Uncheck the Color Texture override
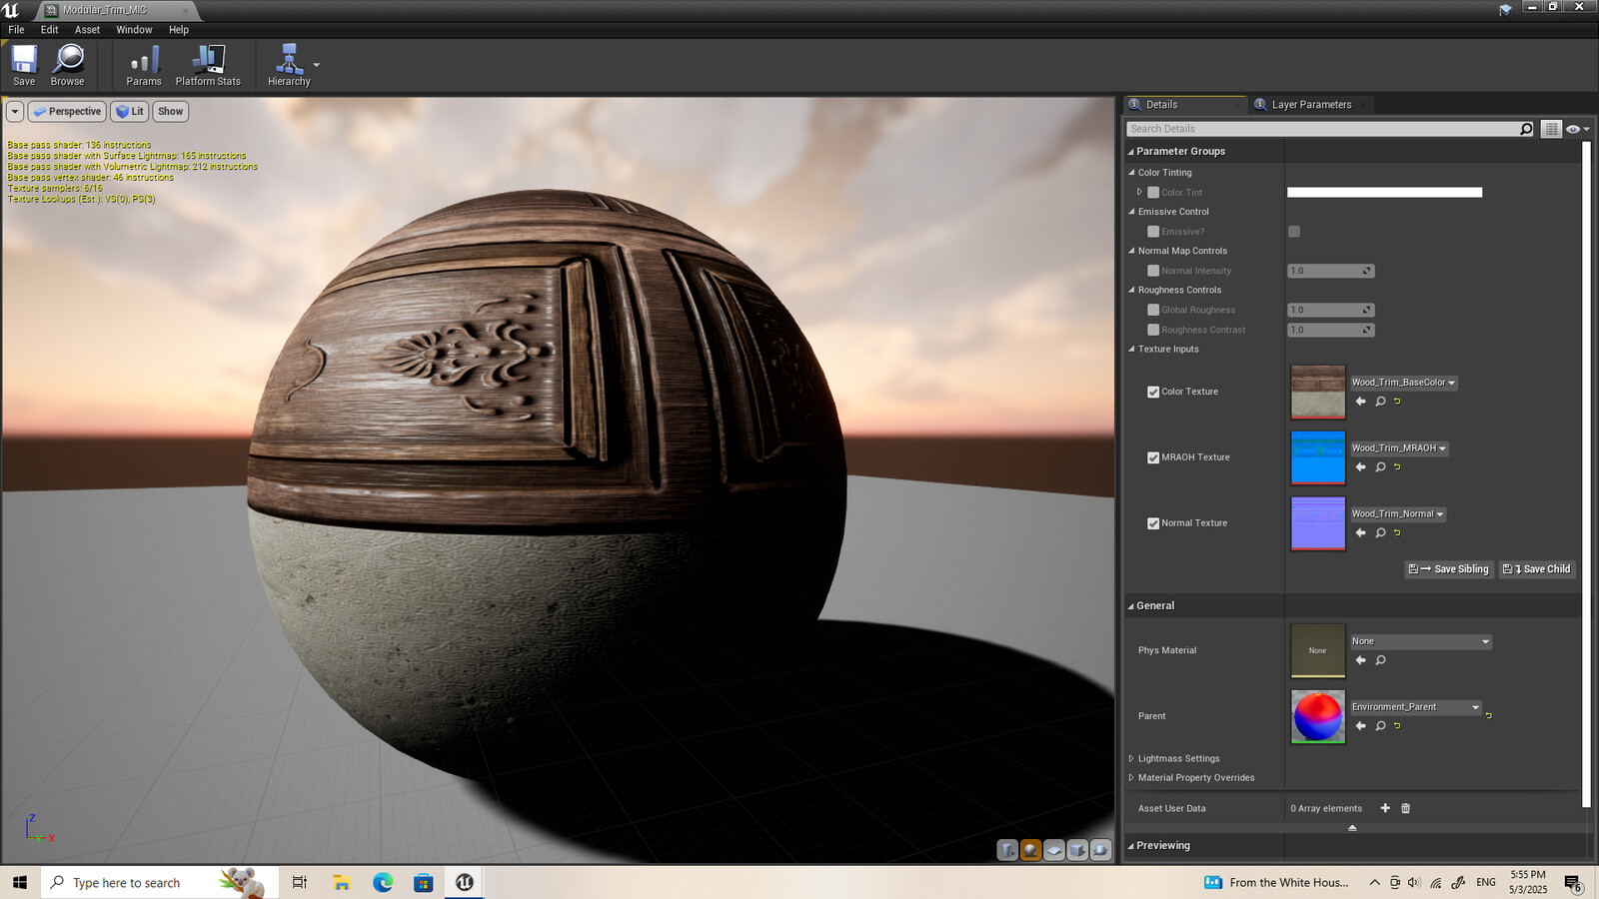This screenshot has width=1599, height=899. point(1153,392)
